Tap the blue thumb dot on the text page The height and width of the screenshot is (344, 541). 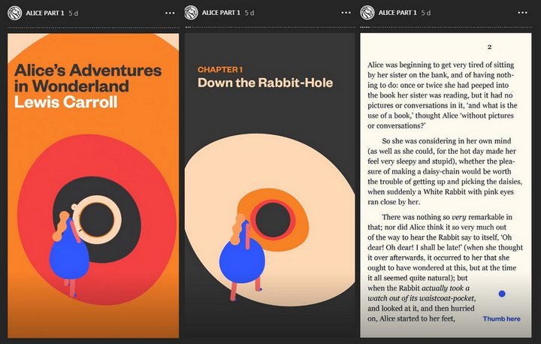pyautogui.click(x=502, y=294)
